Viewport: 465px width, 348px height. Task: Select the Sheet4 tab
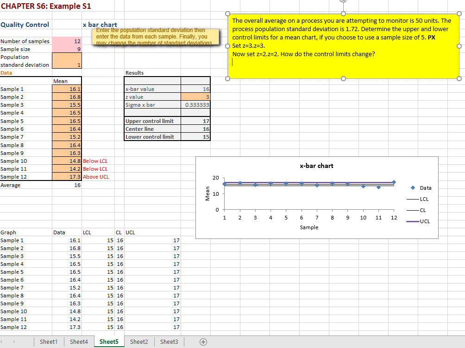(x=79, y=342)
